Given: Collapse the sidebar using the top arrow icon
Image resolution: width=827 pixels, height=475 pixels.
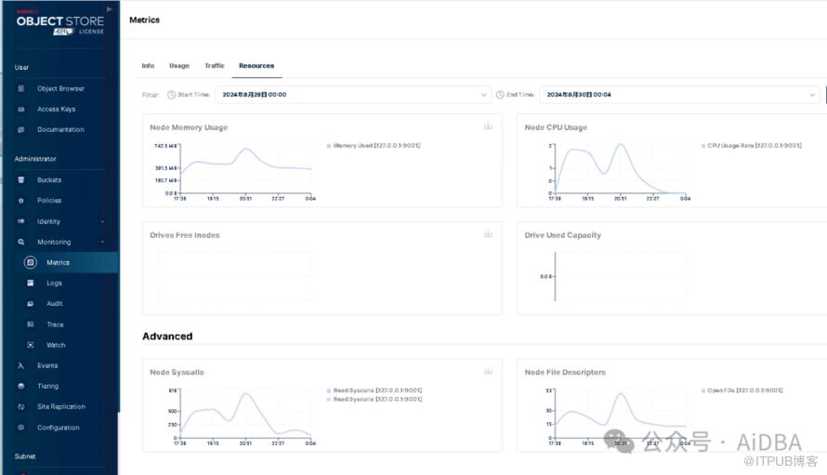Looking at the screenshot, I should pos(110,9).
